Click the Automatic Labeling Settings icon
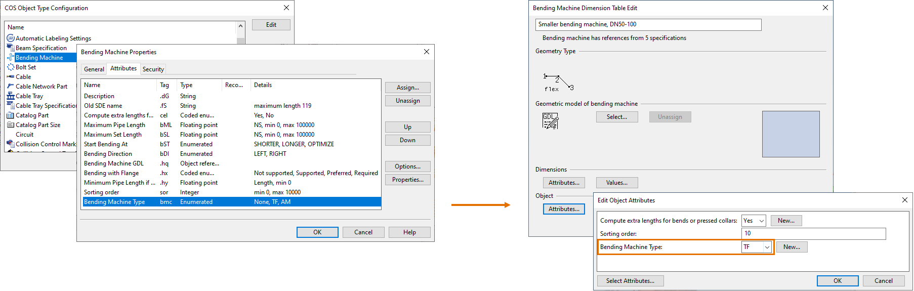This screenshot has height=291, width=914. [x=10, y=38]
